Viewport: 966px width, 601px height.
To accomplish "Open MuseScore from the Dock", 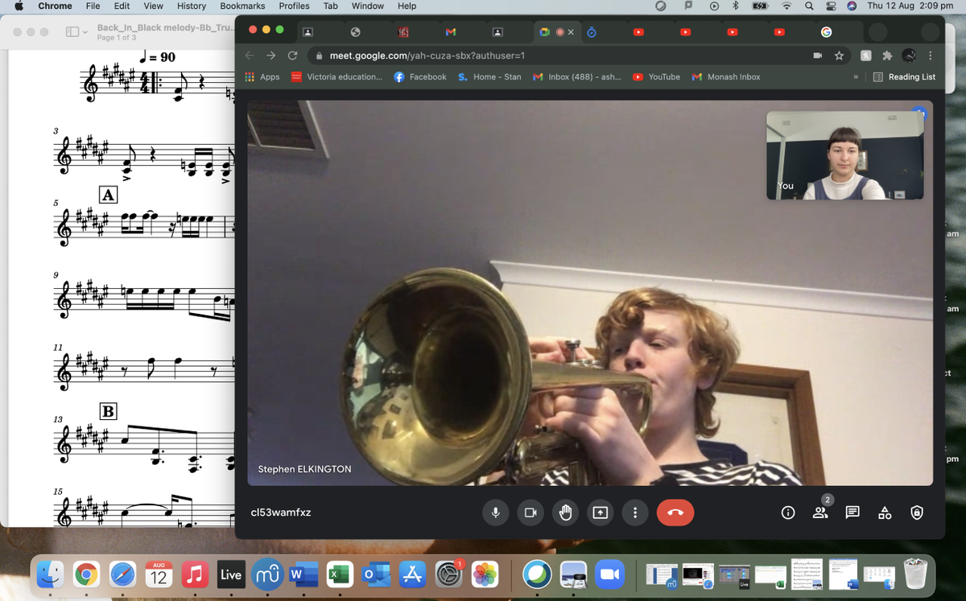I will [266, 574].
